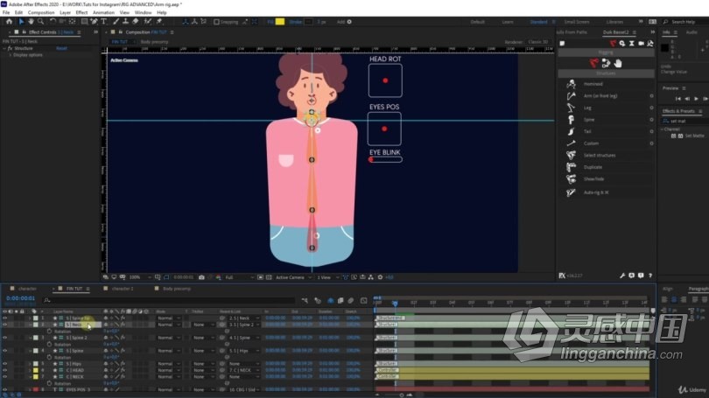Image resolution: width=709 pixels, height=398 pixels.
Task: Hide the C | HEAD layer
Action: pos(5,370)
